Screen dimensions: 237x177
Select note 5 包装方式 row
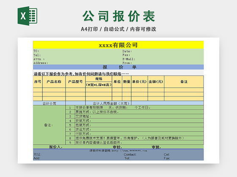pyautogui.click(x=139, y=125)
